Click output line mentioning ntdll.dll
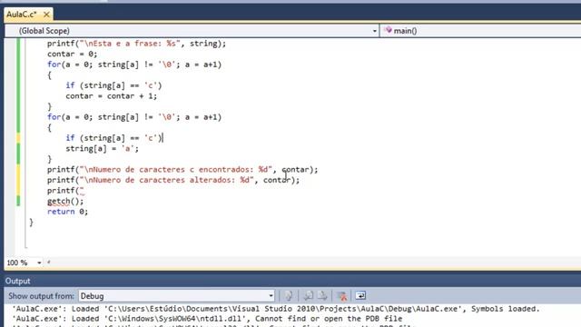This screenshot has height=327, width=581. click(207, 319)
